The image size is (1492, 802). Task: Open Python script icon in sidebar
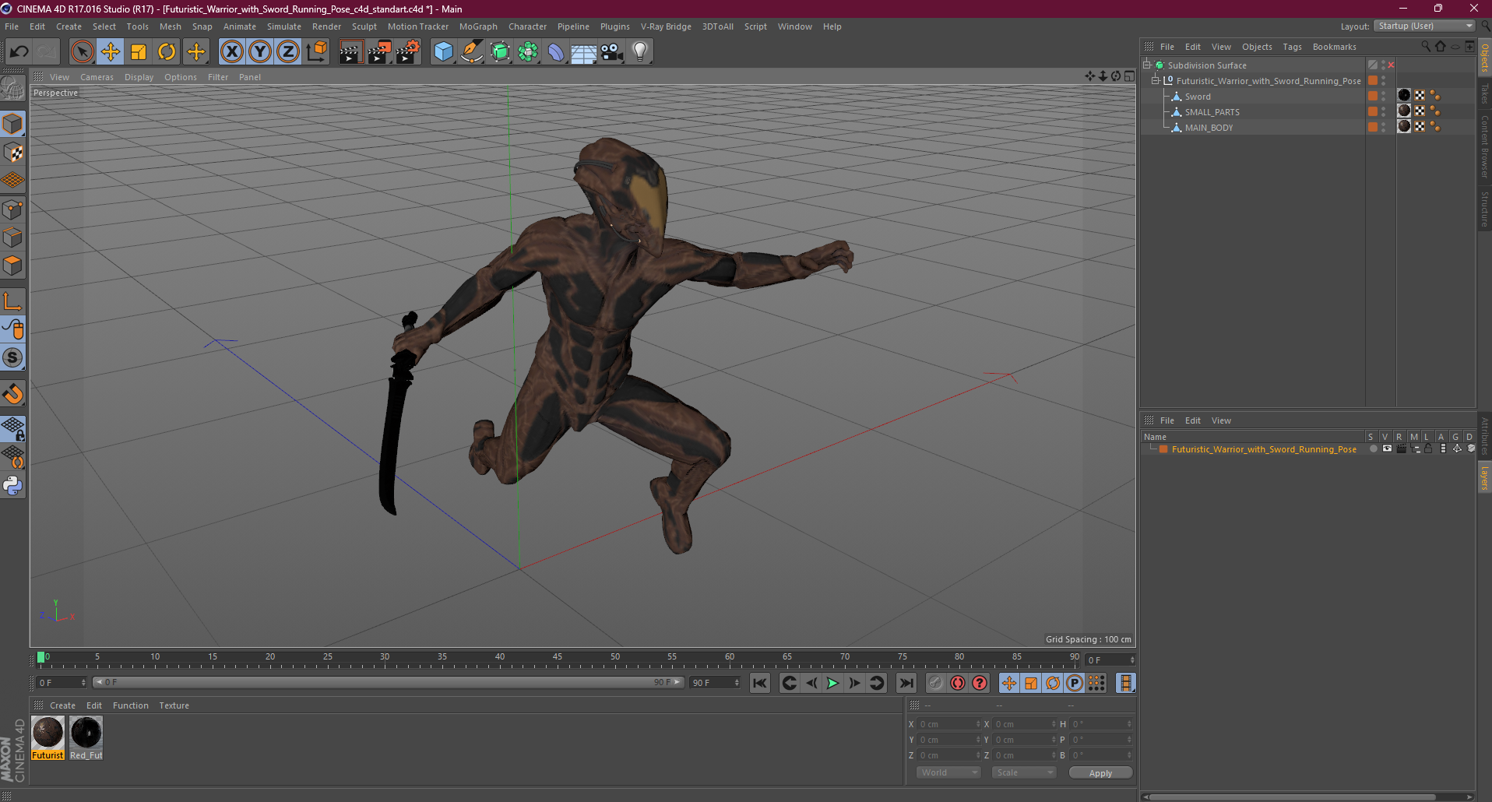13,486
